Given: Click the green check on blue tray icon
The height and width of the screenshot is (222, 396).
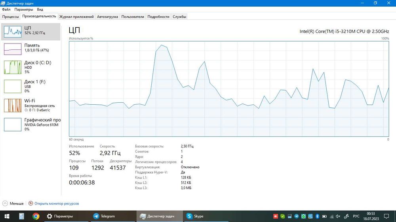Looking at the screenshot, I should pos(304,216).
